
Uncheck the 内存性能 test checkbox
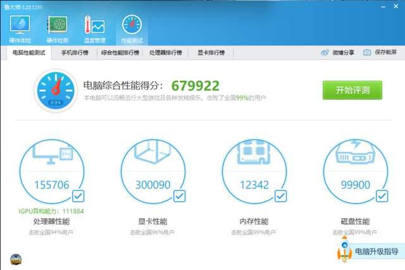point(280,196)
